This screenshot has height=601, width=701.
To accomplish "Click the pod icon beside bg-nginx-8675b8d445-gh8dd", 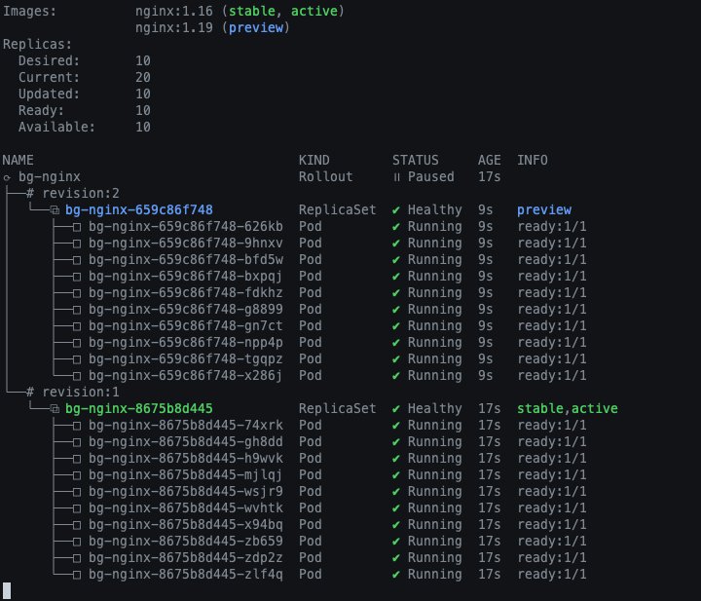I will point(77,442).
